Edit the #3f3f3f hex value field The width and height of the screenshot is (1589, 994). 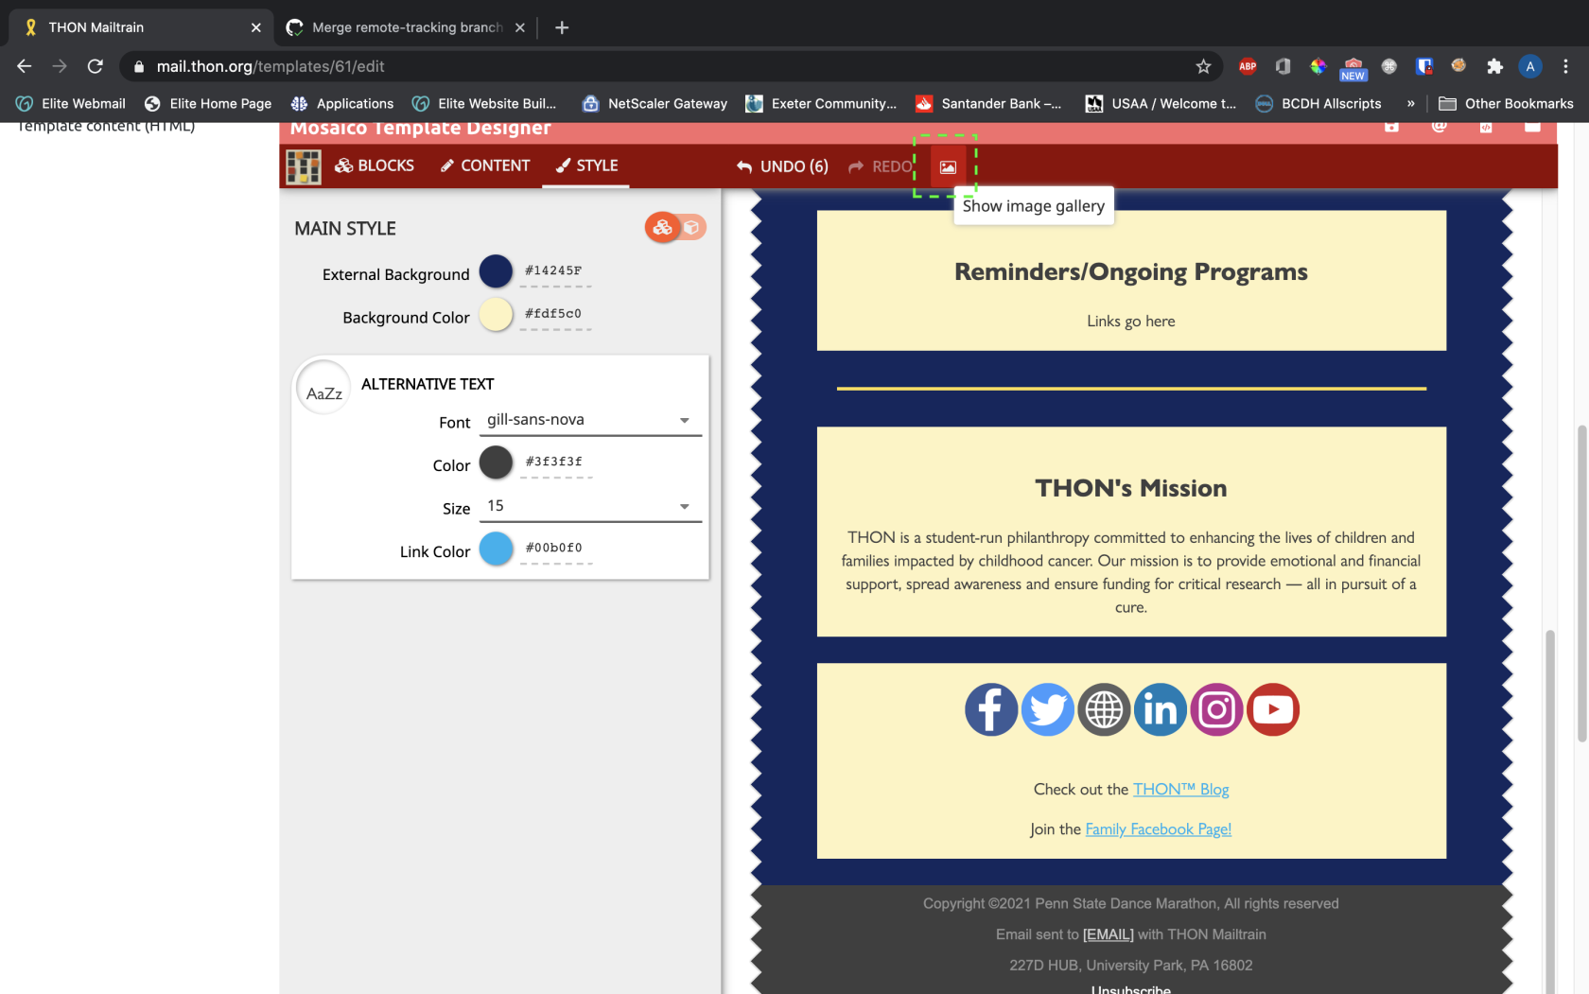(x=555, y=462)
